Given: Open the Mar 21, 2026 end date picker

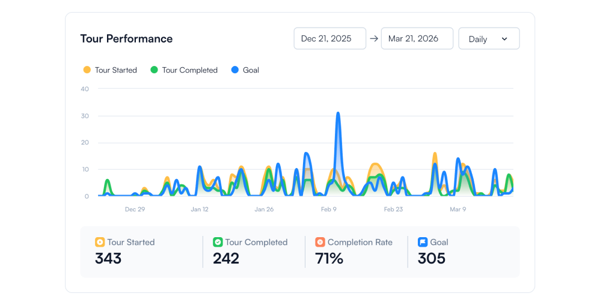Looking at the screenshot, I should [417, 38].
